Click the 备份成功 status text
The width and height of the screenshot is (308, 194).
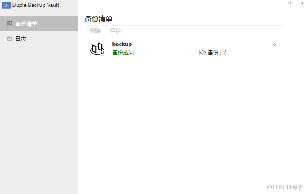coord(123,53)
